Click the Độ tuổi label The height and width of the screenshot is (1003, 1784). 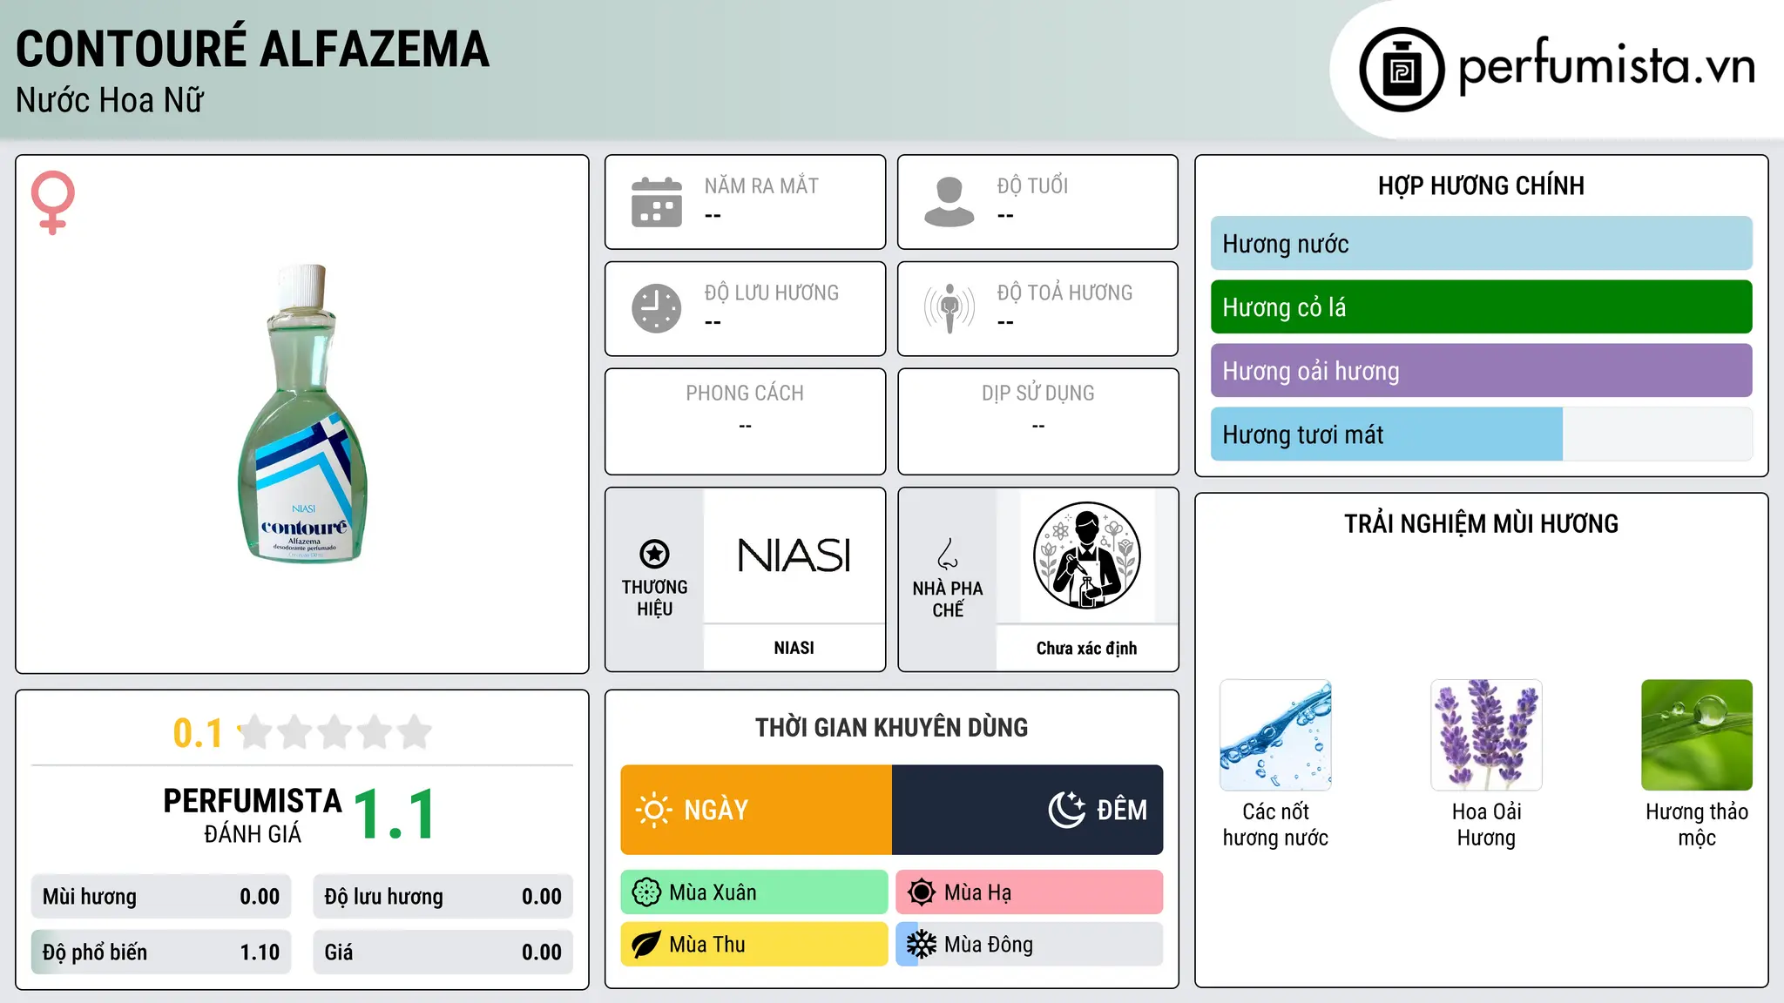1033,185
